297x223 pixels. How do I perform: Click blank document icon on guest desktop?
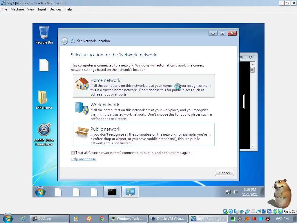point(44,65)
